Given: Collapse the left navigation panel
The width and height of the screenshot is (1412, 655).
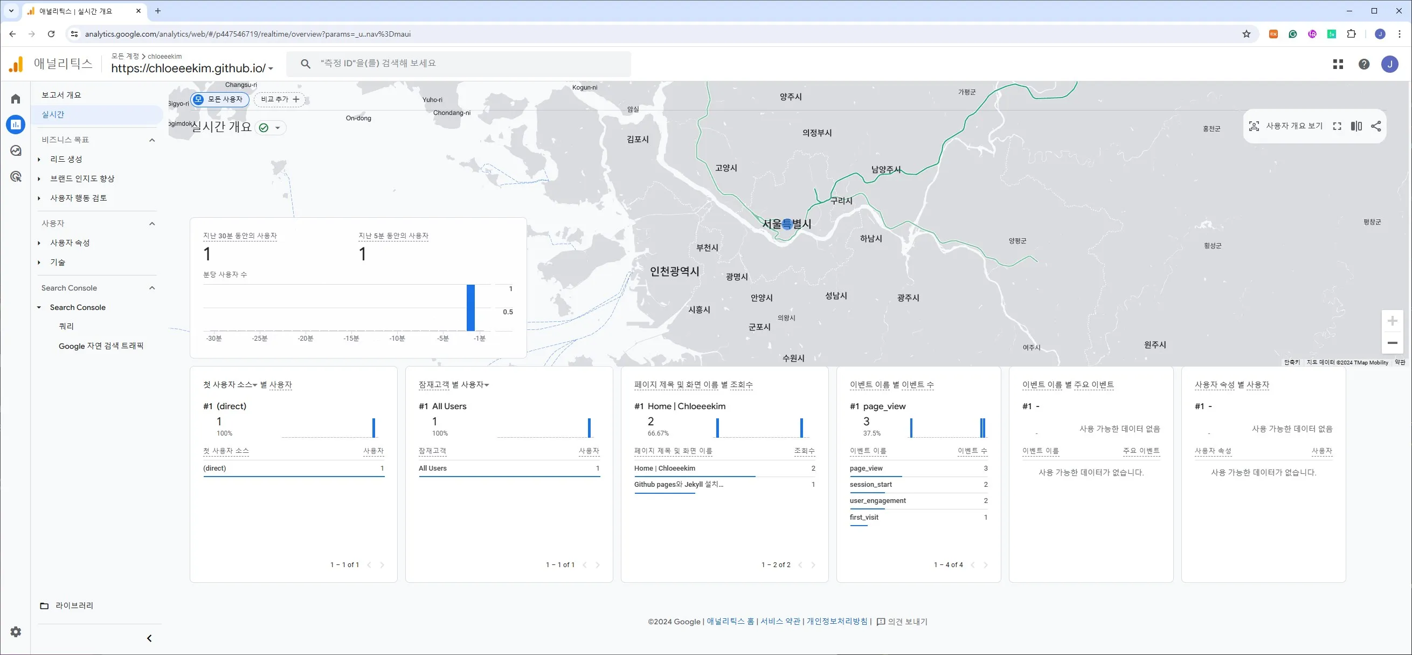Looking at the screenshot, I should (149, 638).
